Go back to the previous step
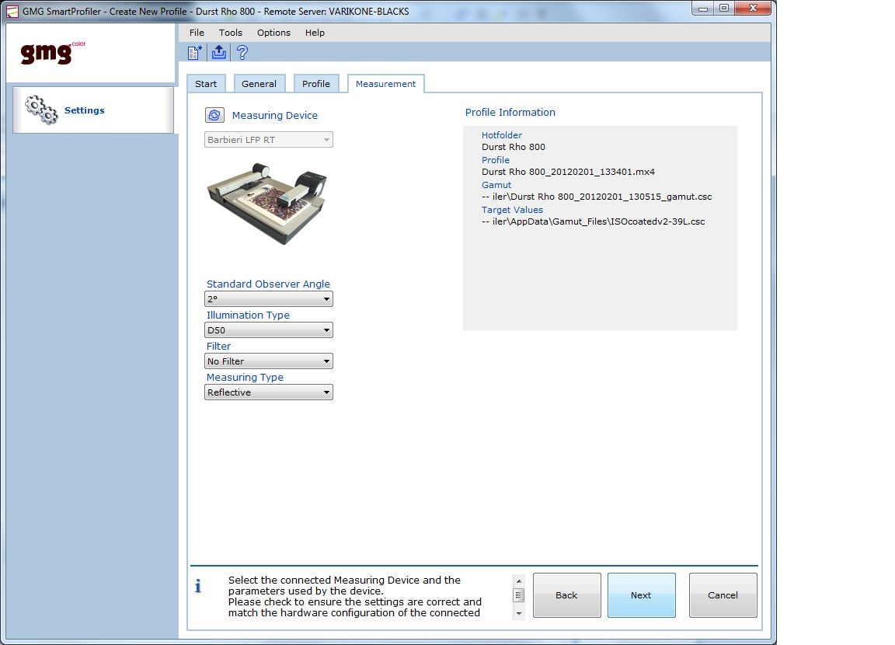Image resolution: width=895 pixels, height=645 pixels. (567, 594)
